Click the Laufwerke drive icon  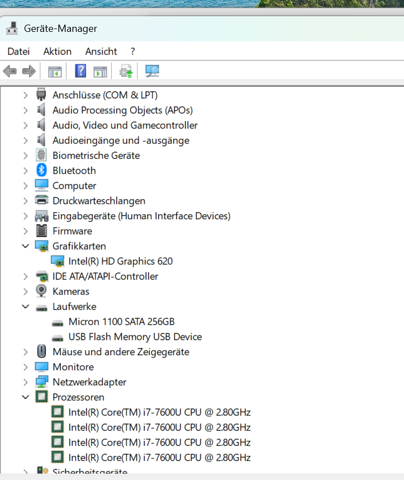coord(41,308)
